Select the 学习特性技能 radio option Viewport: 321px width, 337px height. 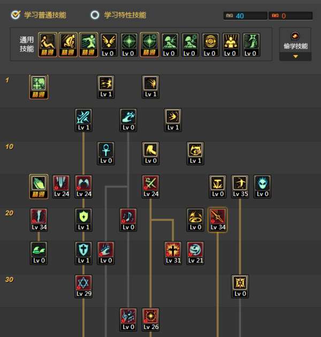click(x=95, y=15)
